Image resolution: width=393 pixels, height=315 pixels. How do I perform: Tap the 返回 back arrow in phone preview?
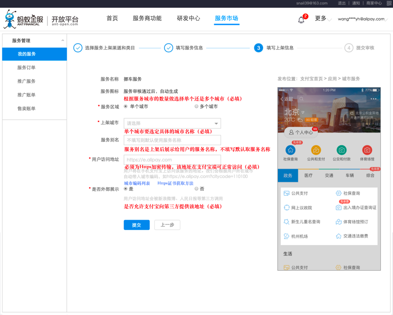(x=287, y=99)
